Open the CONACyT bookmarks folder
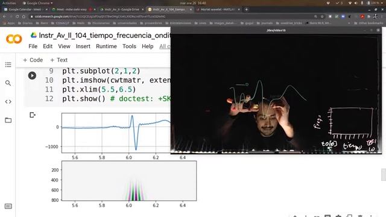386x217 pixels. (60, 23)
